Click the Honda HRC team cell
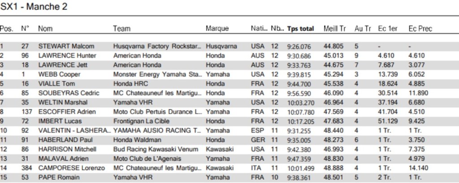459x183 pixels. pyautogui.click(x=130, y=83)
